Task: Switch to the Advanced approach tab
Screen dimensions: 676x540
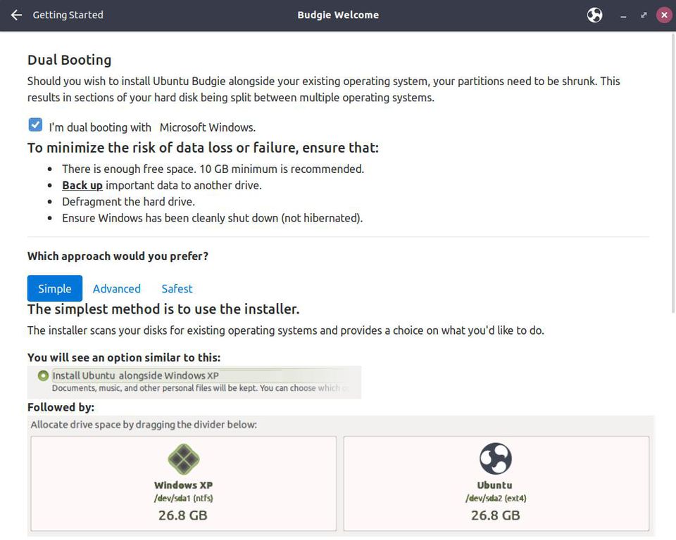Action: point(117,288)
